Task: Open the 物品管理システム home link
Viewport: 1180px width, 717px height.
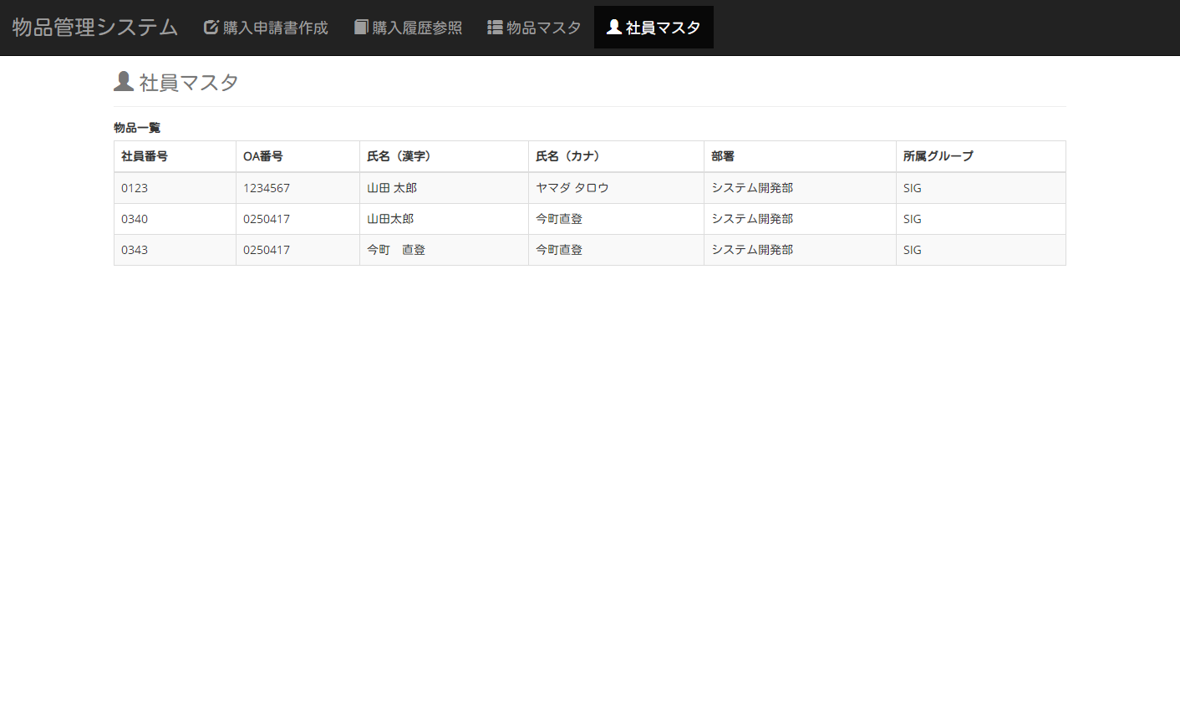Action: click(94, 27)
